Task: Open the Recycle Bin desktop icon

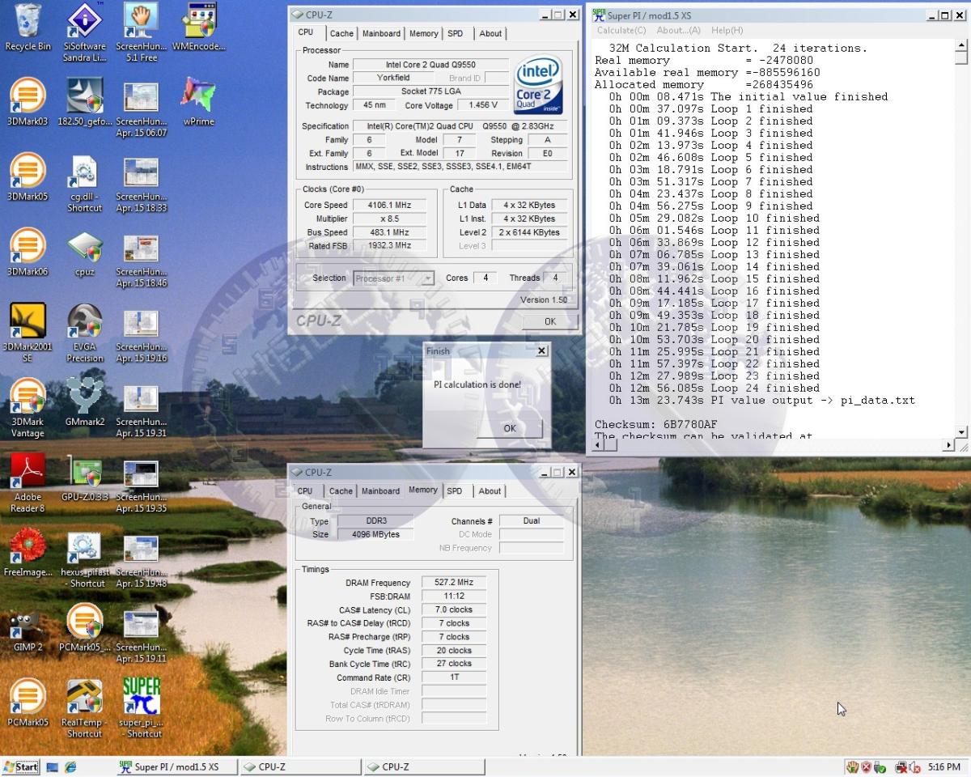Action: coord(28,28)
